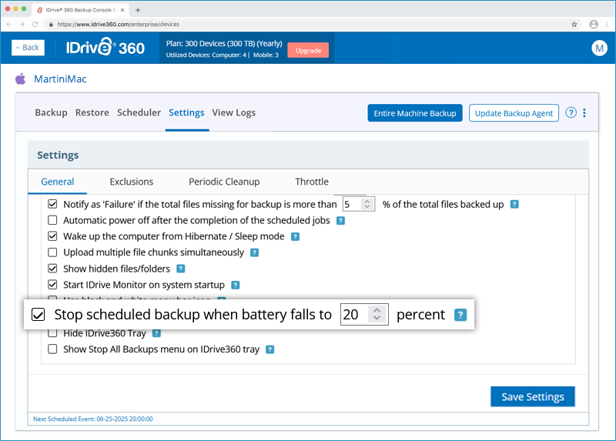The width and height of the screenshot is (616, 441).
Task: Open Periodic Cleanup settings tab
Action: [x=224, y=182]
